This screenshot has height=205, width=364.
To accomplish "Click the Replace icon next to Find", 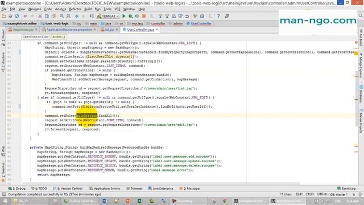I will coord(68,16).
